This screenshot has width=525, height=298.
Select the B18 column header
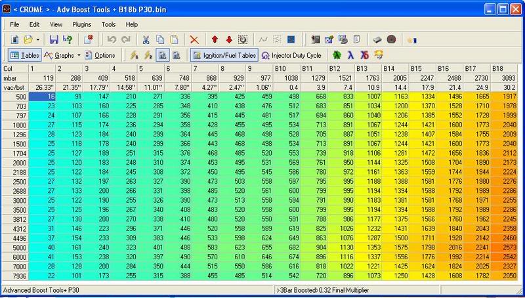point(503,68)
